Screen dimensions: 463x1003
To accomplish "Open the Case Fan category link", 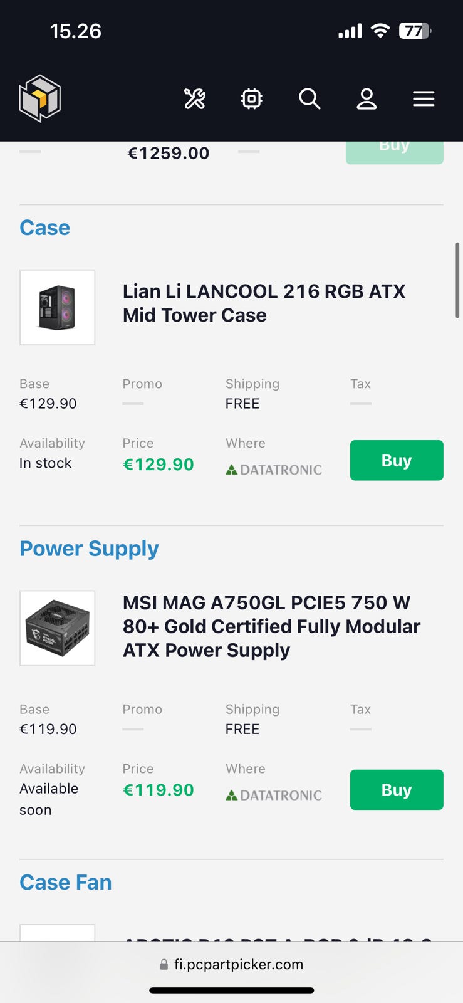I will pyautogui.click(x=66, y=882).
